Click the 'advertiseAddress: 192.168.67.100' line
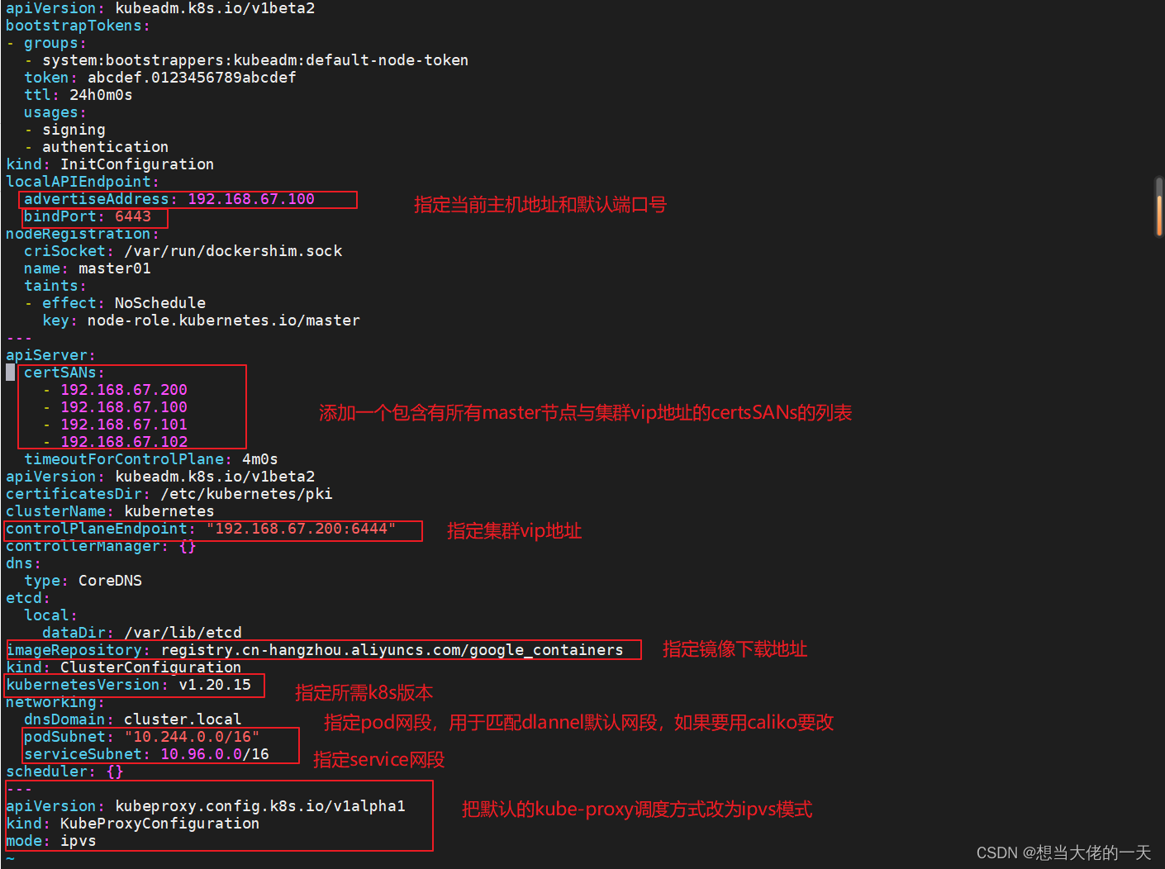The height and width of the screenshot is (869, 1165). [169, 199]
